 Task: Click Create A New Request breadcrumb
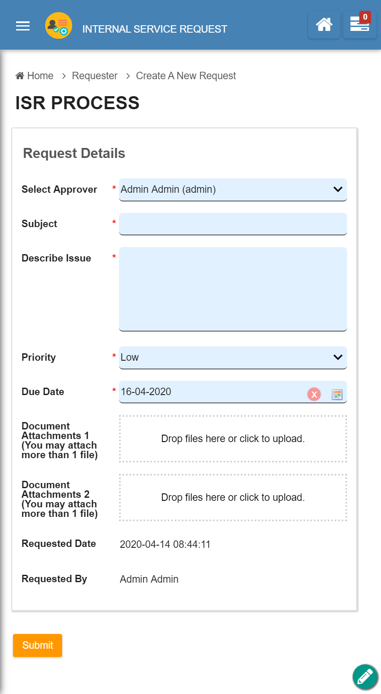pyautogui.click(x=186, y=76)
